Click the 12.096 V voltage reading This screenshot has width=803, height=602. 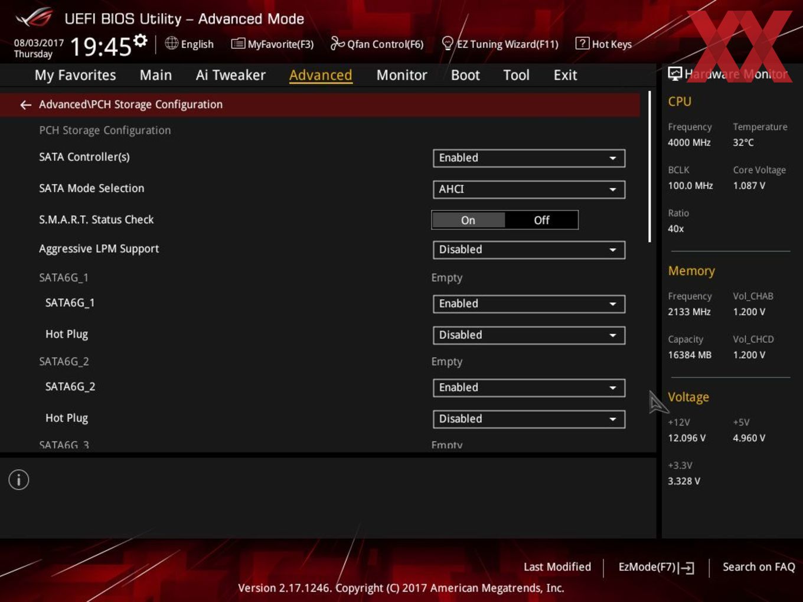click(x=687, y=438)
